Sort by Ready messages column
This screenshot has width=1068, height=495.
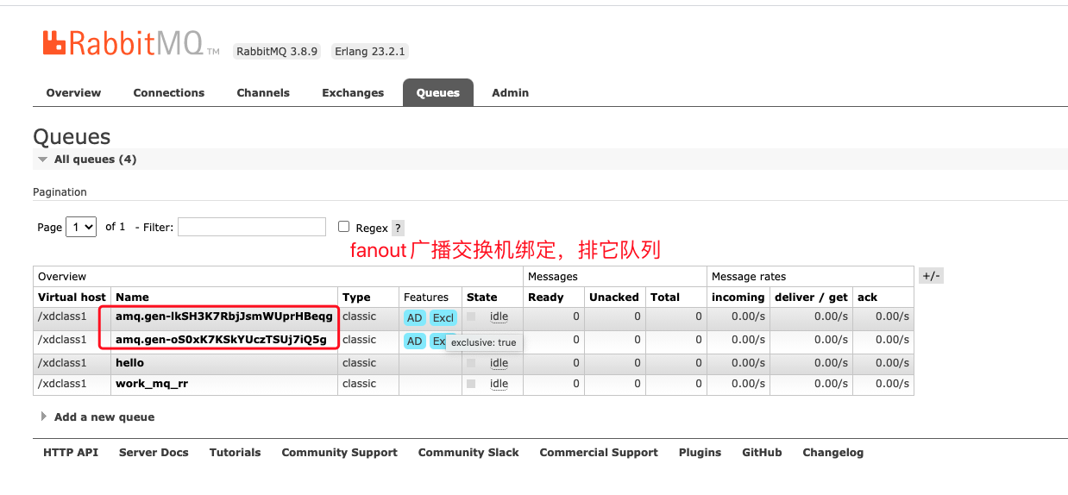pos(546,297)
